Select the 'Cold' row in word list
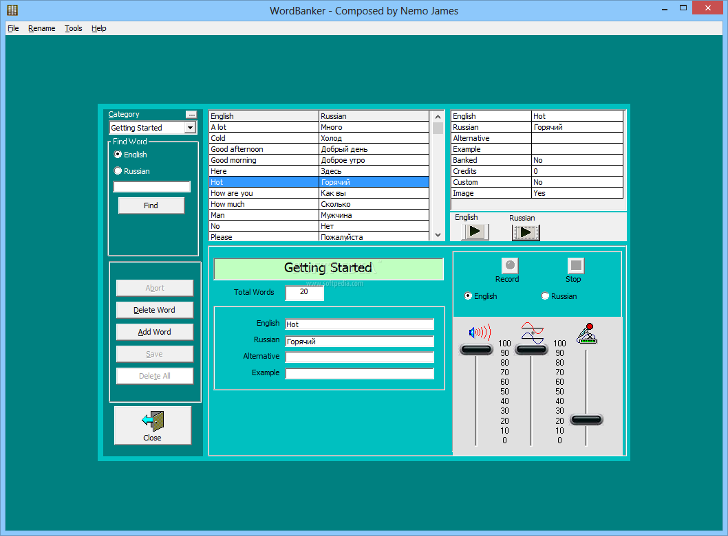This screenshot has height=536, width=728. [x=319, y=138]
